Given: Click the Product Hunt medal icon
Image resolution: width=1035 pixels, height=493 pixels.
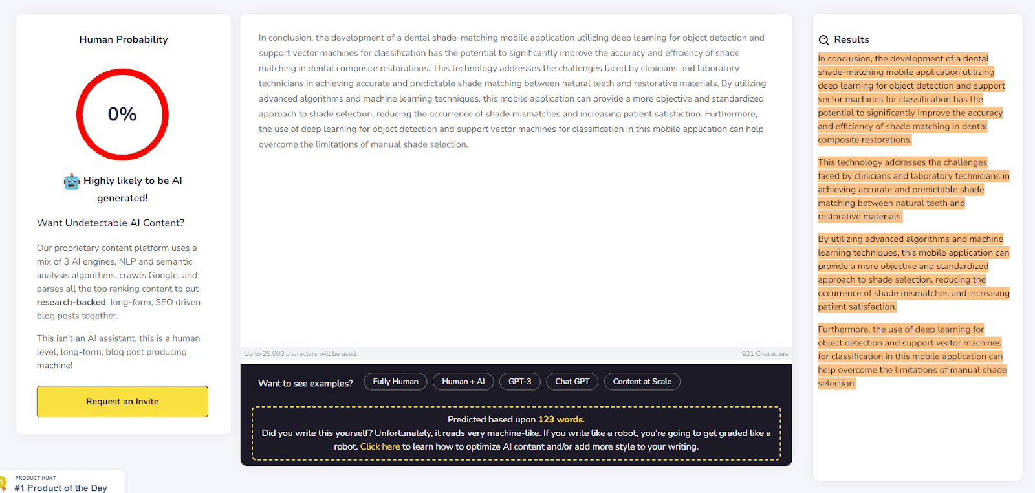Looking at the screenshot, I should pos(3,483).
